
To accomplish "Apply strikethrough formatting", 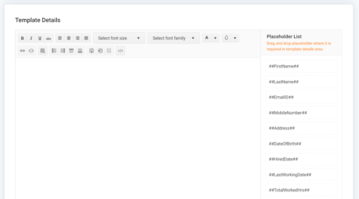I will coord(49,38).
